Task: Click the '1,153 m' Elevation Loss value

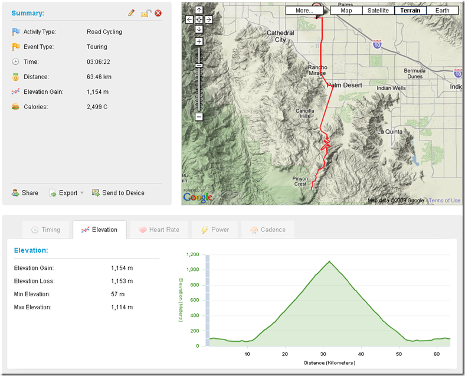Action: tap(122, 281)
